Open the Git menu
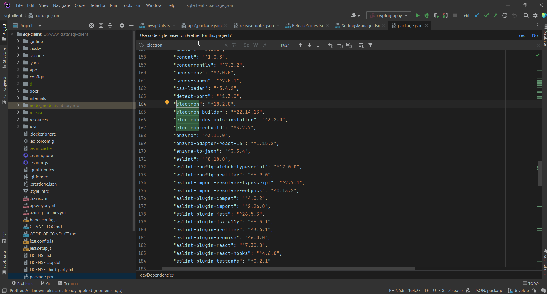Image resolution: width=547 pixels, height=294 pixels. click(139, 5)
